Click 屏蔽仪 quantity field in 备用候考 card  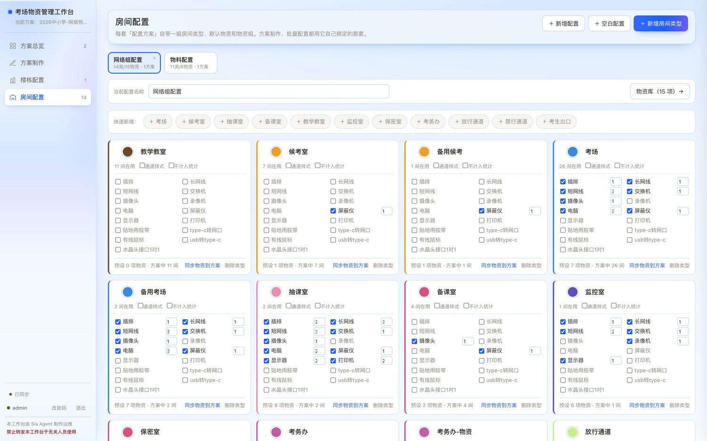tap(535, 211)
